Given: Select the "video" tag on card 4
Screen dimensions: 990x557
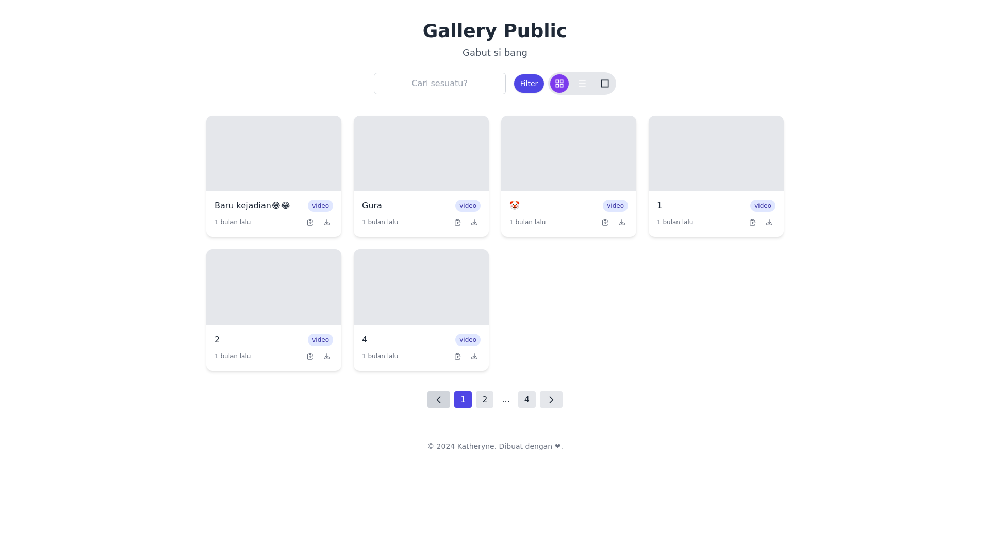Looking at the screenshot, I should (x=467, y=339).
